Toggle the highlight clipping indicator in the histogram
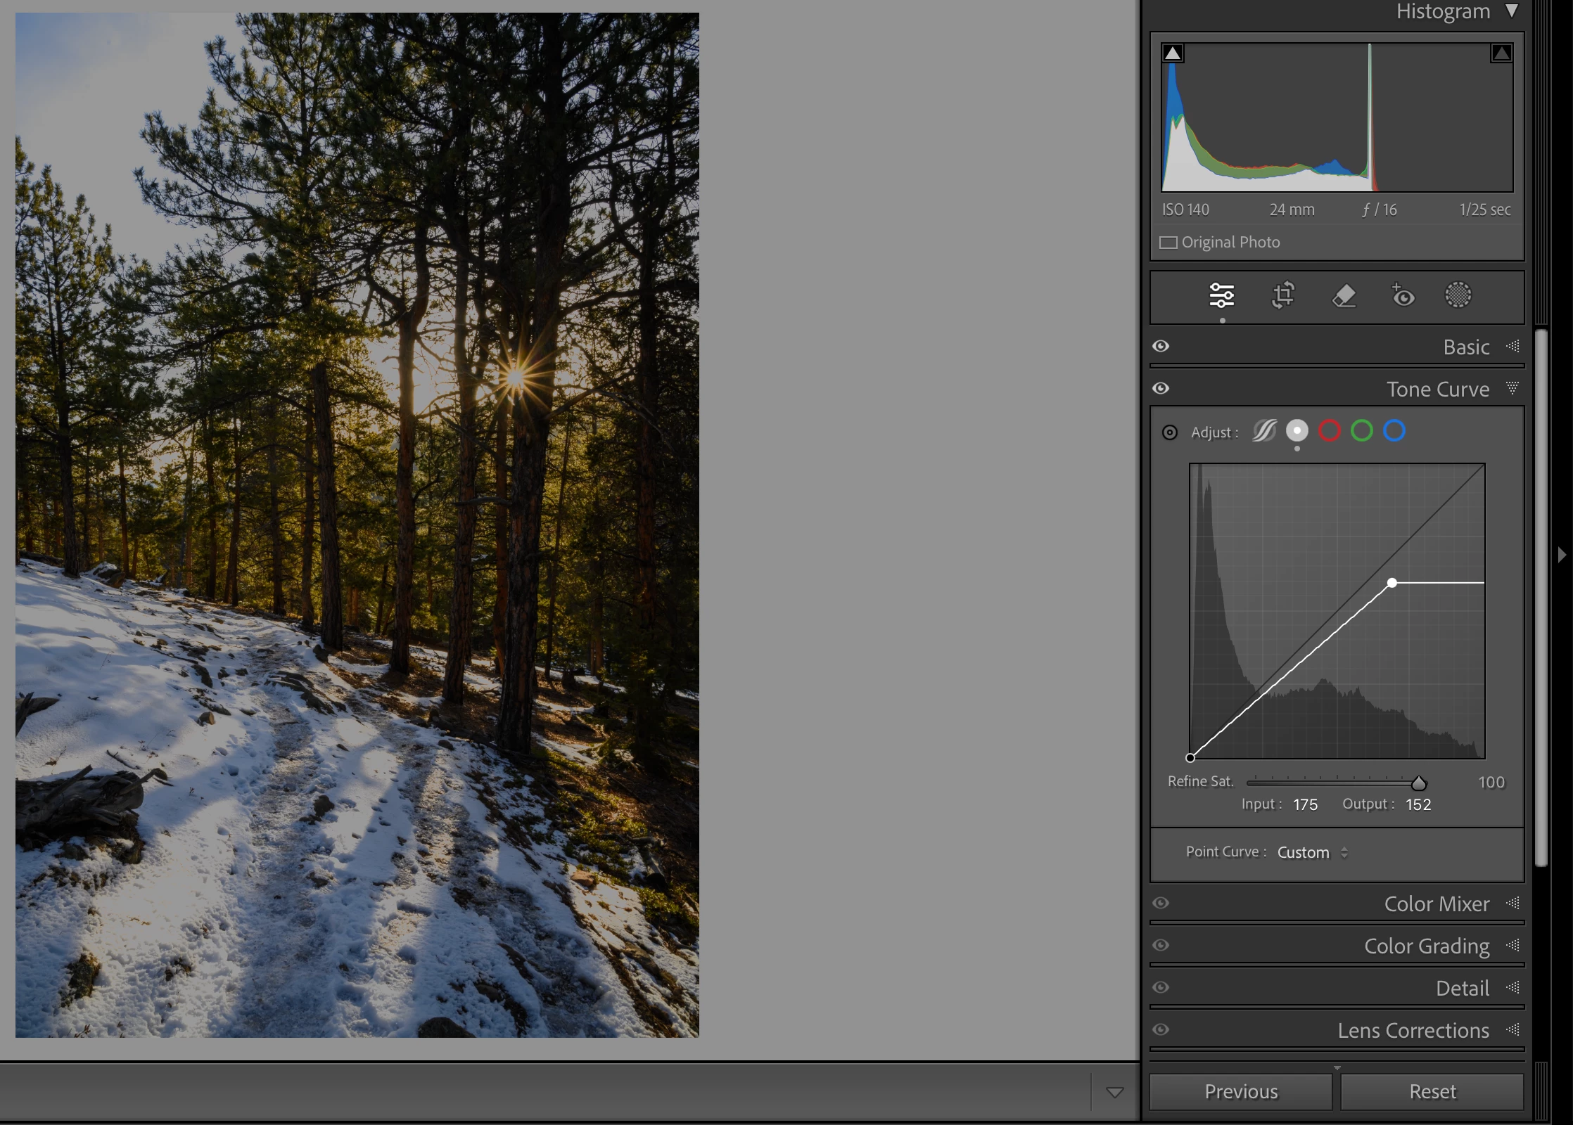Screen dimensions: 1573x1125 tap(1501, 53)
